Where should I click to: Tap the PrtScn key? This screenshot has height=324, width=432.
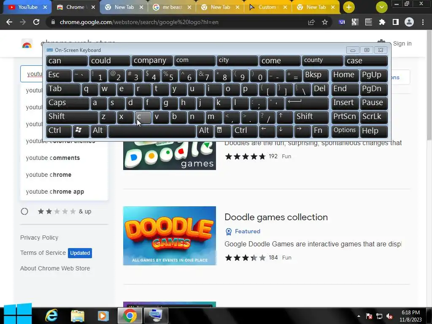345,117
